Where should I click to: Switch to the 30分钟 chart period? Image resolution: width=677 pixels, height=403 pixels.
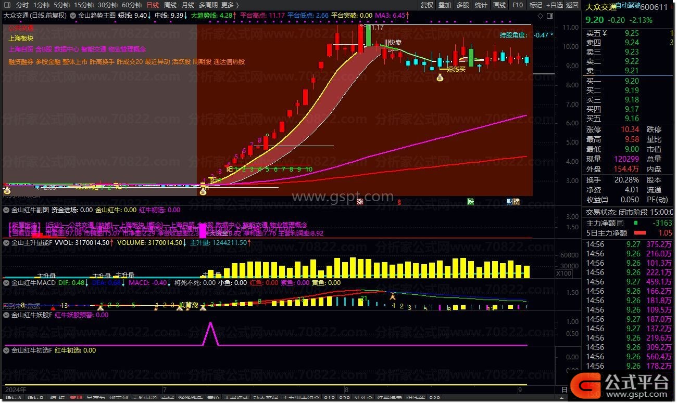108,5
